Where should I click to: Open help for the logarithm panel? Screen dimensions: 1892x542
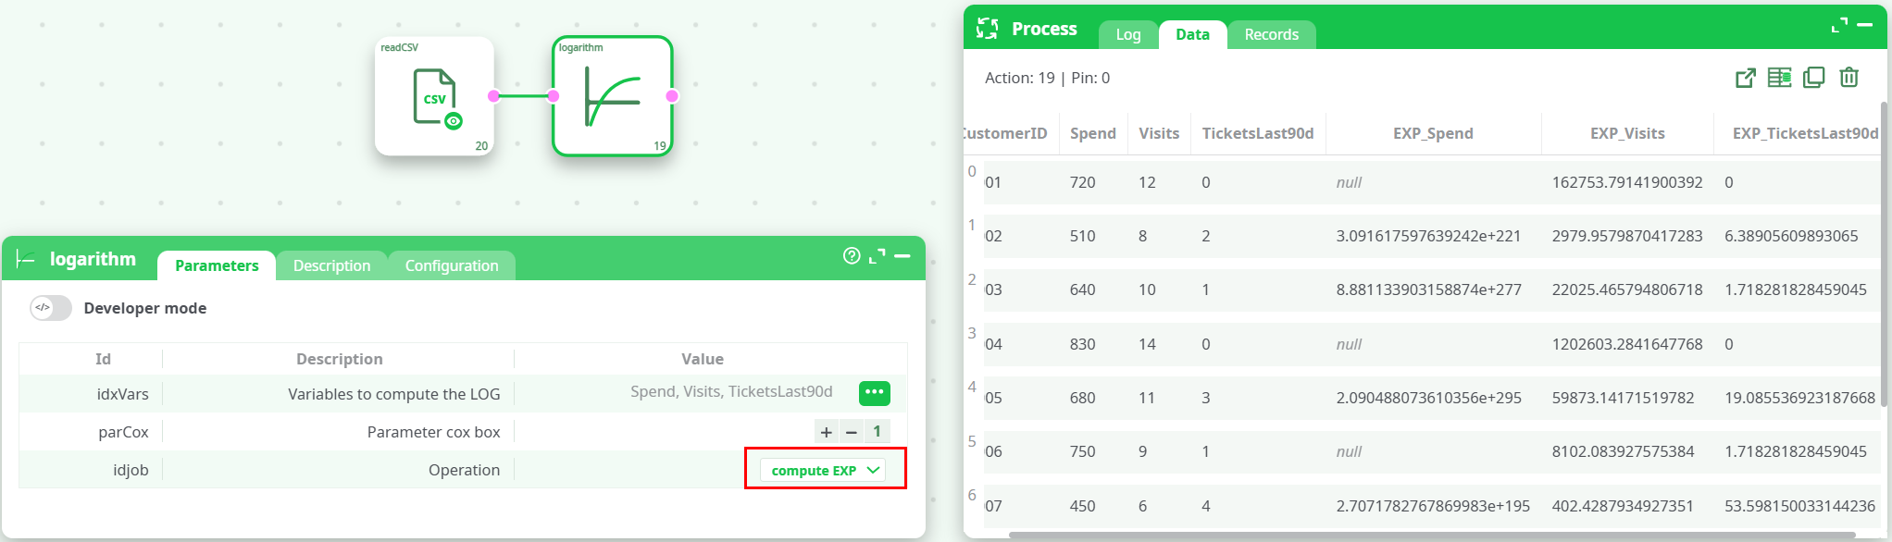click(852, 256)
